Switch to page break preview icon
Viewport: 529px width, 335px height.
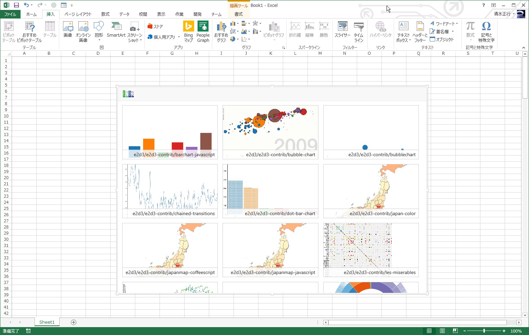click(455, 331)
